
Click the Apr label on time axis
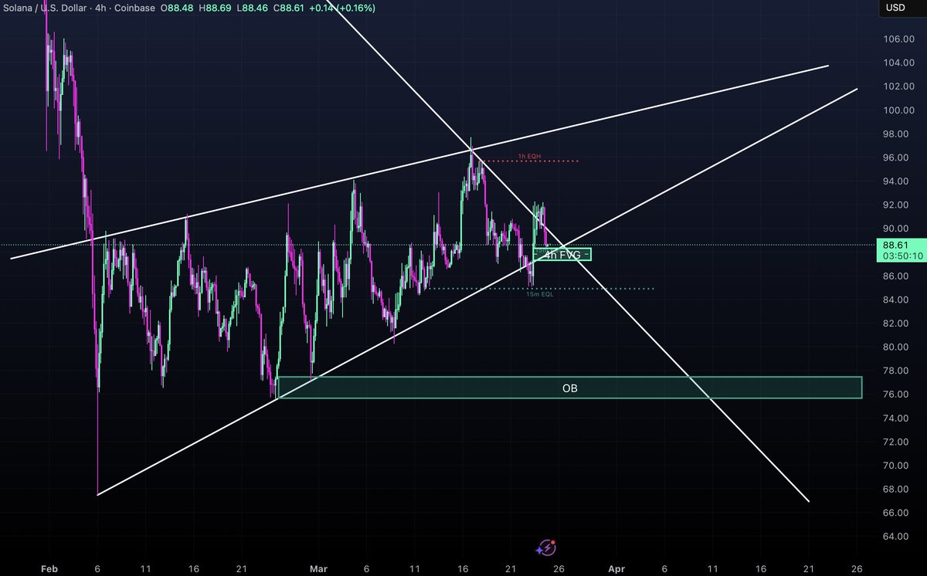coord(616,568)
